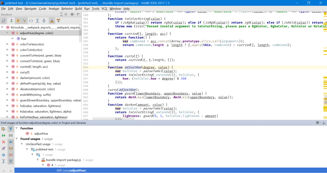The image size is (327, 173).
Task: Select adjustHue under the Function group
Action: pyautogui.click(x=41, y=133)
